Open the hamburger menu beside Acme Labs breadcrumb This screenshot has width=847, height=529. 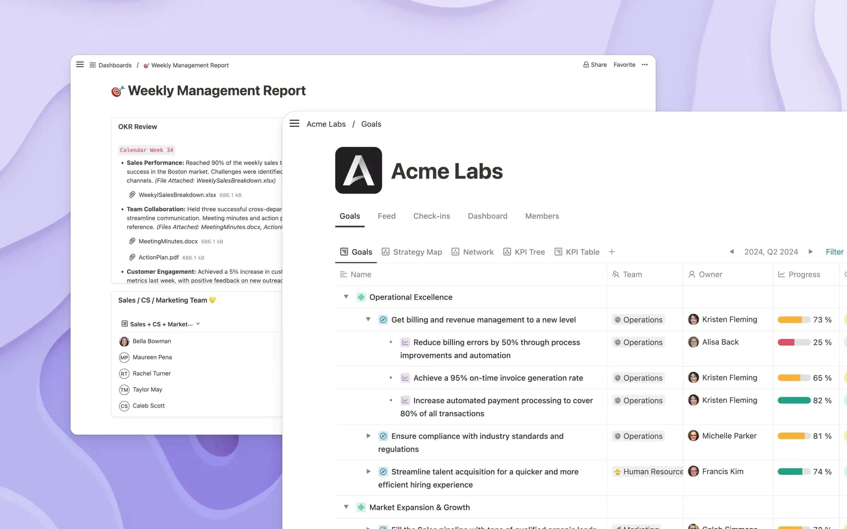(x=294, y=123)
